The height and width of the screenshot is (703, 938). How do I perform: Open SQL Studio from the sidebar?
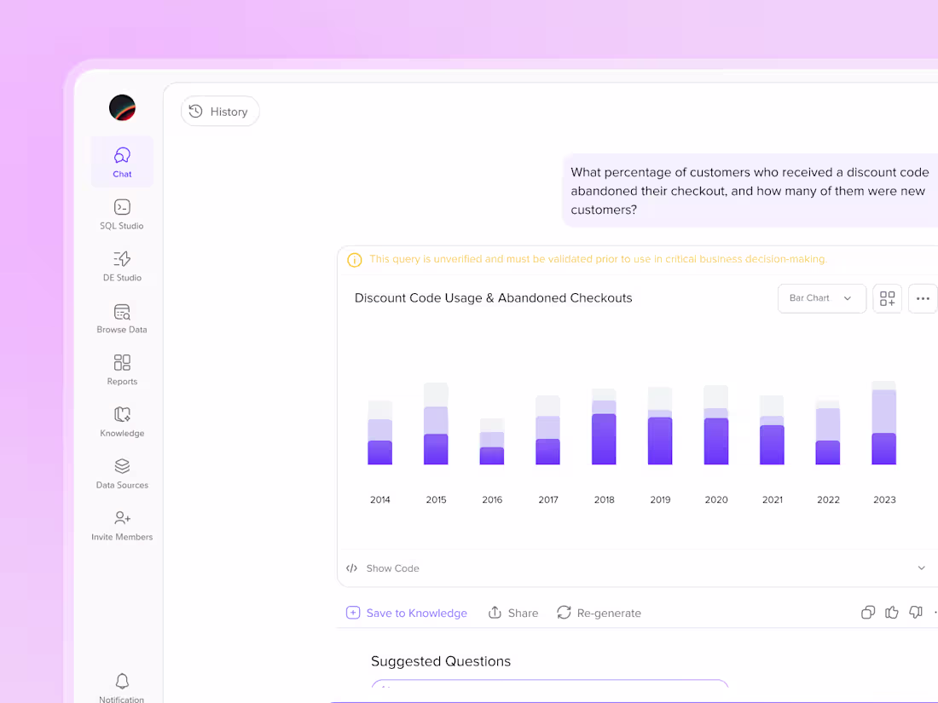point(122,214)
